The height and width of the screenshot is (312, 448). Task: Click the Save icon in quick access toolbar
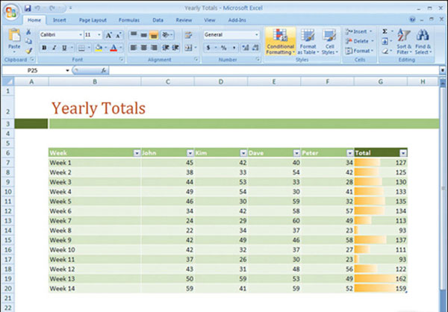click(28, 7)
